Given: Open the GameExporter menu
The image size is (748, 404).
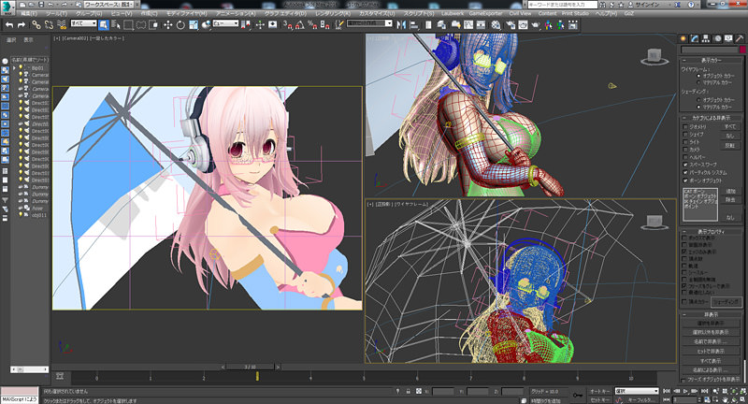Looking at the screenshot, I should coord(483,14).
